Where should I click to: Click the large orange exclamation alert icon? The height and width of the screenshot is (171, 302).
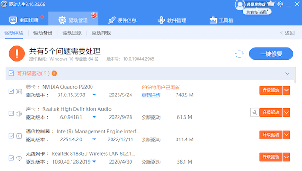pos(17,53)
